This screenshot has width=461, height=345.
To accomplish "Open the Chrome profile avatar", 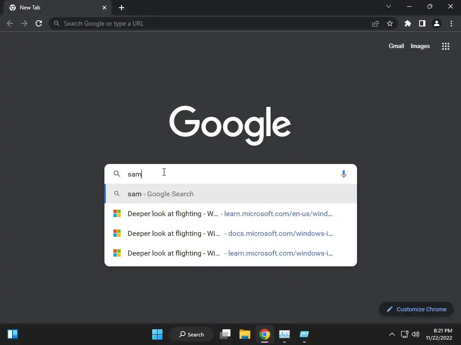I will point(436,23).
